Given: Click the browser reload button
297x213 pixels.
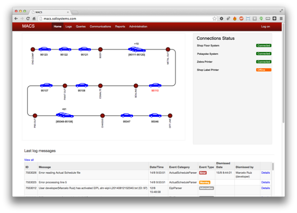Looking at the screenshot, I should [28, 18].
